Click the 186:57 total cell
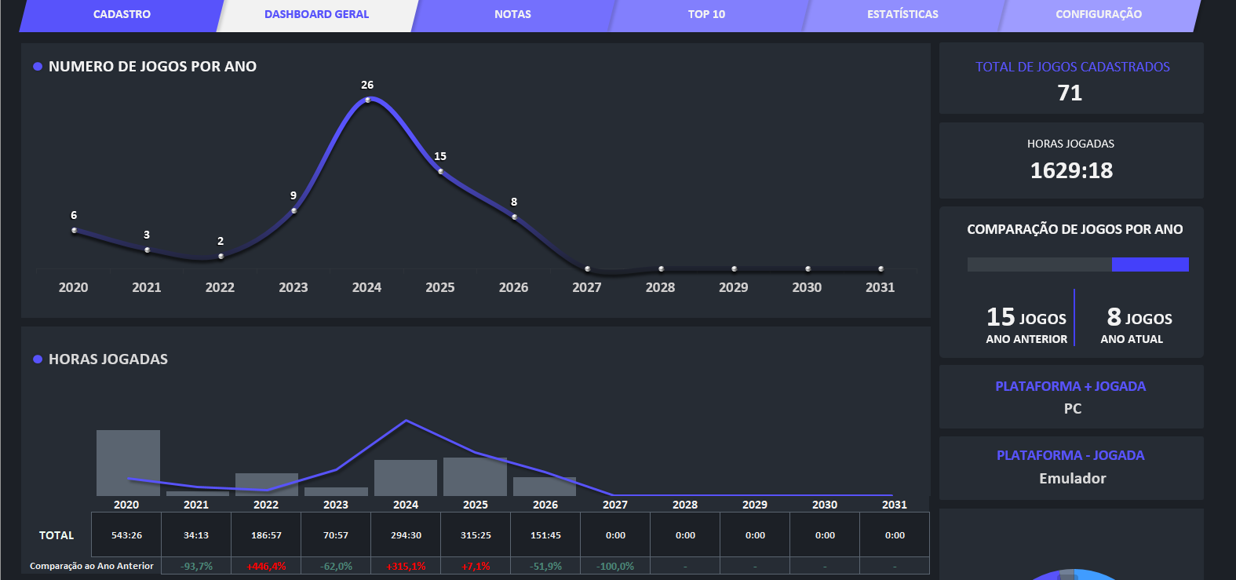 (266, 535)
